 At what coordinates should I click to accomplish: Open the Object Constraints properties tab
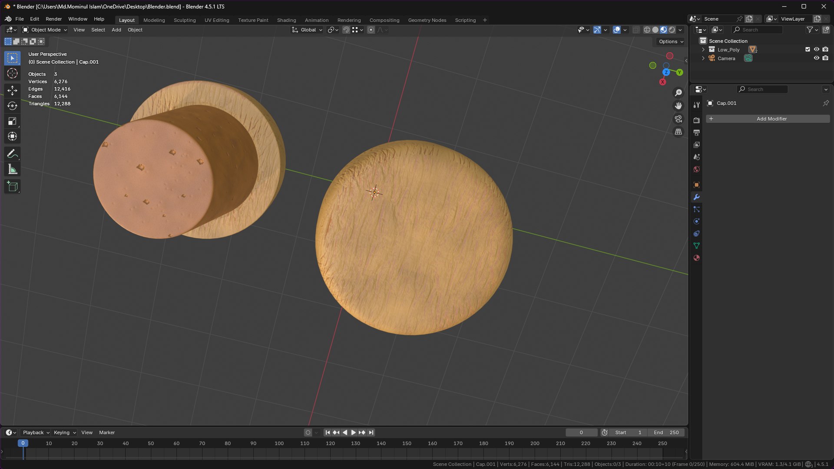point(696,233)
